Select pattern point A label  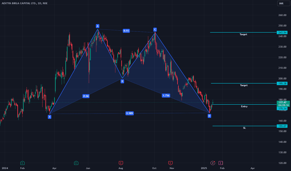pos(97,26)
